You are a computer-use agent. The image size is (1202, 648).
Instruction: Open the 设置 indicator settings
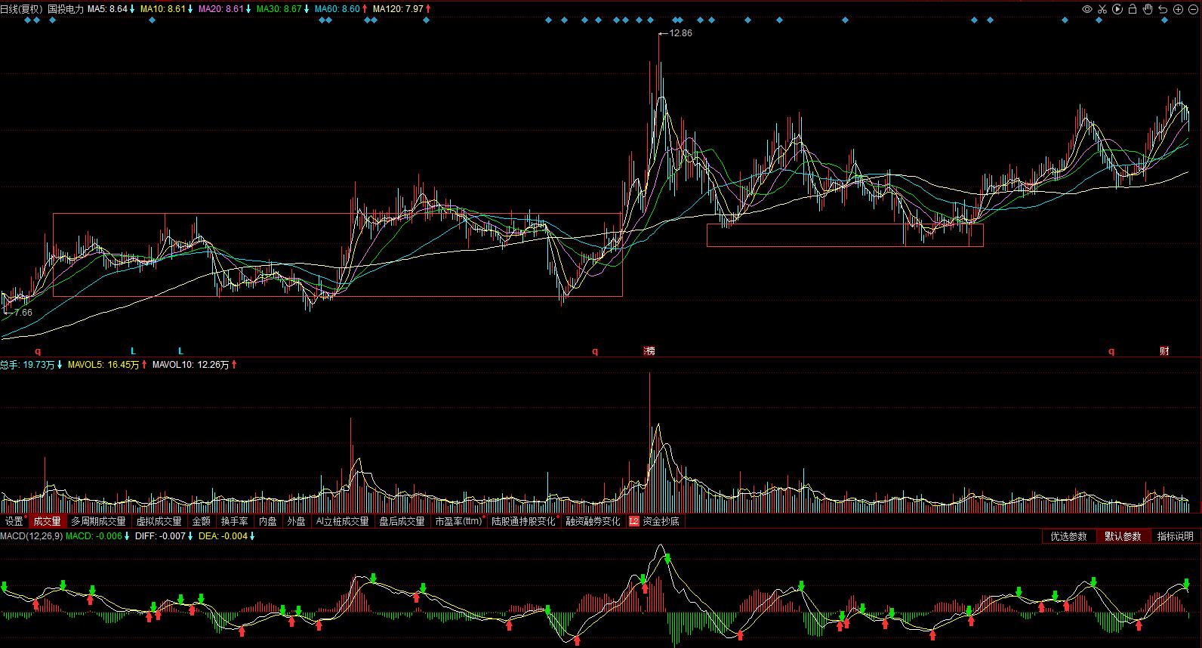(14, 521)
